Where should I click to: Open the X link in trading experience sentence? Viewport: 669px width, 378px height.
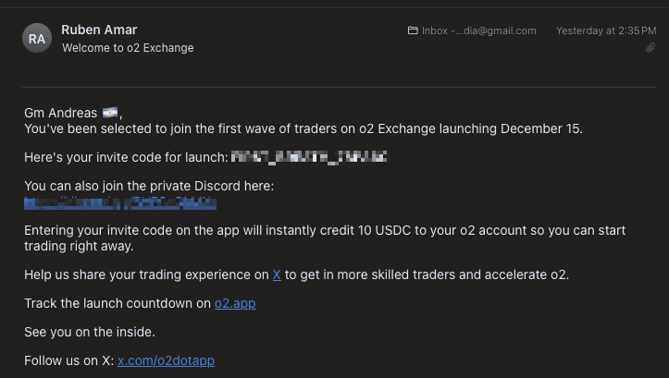coord(277,274)
